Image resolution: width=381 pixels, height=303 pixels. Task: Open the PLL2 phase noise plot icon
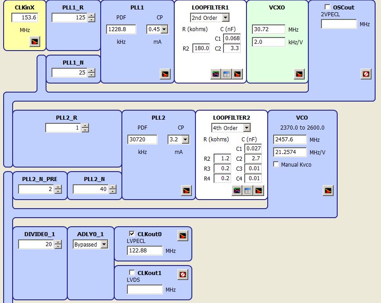(x=186, y=191)
